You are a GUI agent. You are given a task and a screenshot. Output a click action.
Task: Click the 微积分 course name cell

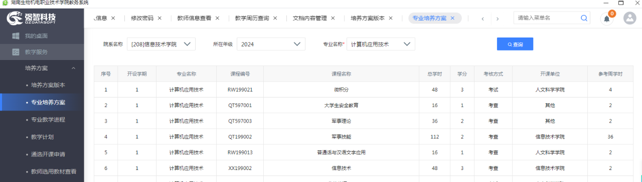342,90
